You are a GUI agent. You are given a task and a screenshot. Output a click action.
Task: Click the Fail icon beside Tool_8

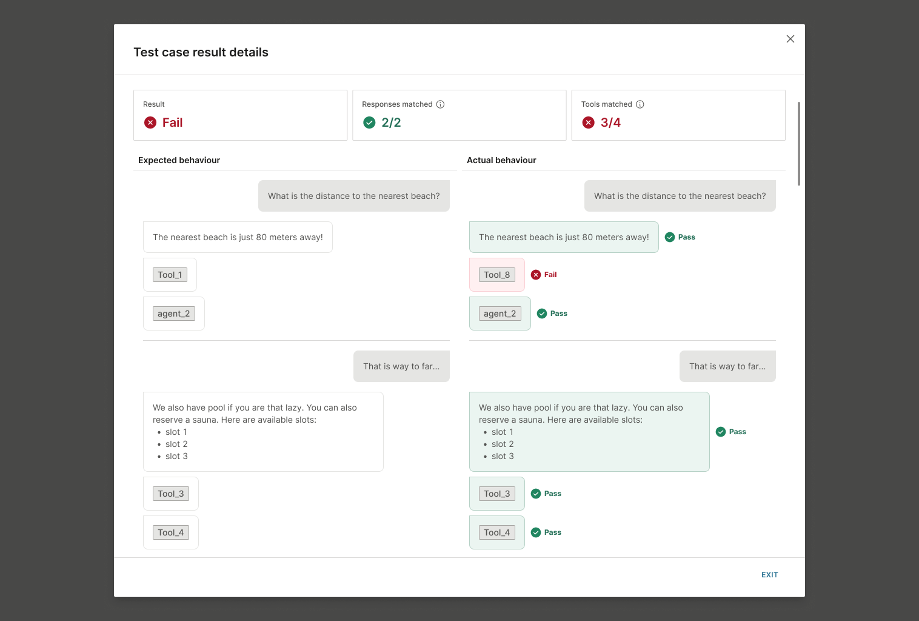pos(535,274)
